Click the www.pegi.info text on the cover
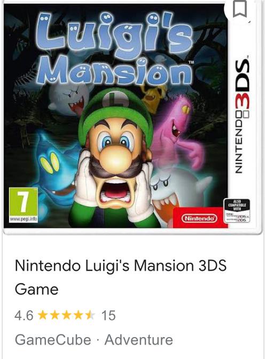Image resolution: width=265 pixels, height=359 pixels. (x=24, y=219)
